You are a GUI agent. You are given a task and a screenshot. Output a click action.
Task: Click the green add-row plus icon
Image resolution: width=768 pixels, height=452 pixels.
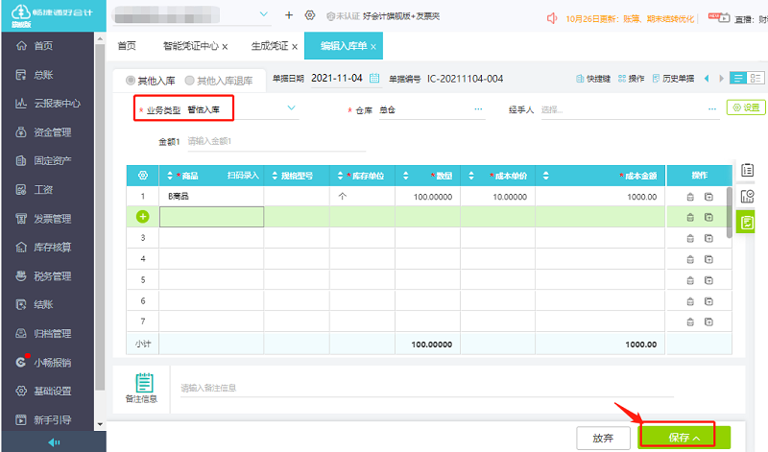tap(143, 217)
